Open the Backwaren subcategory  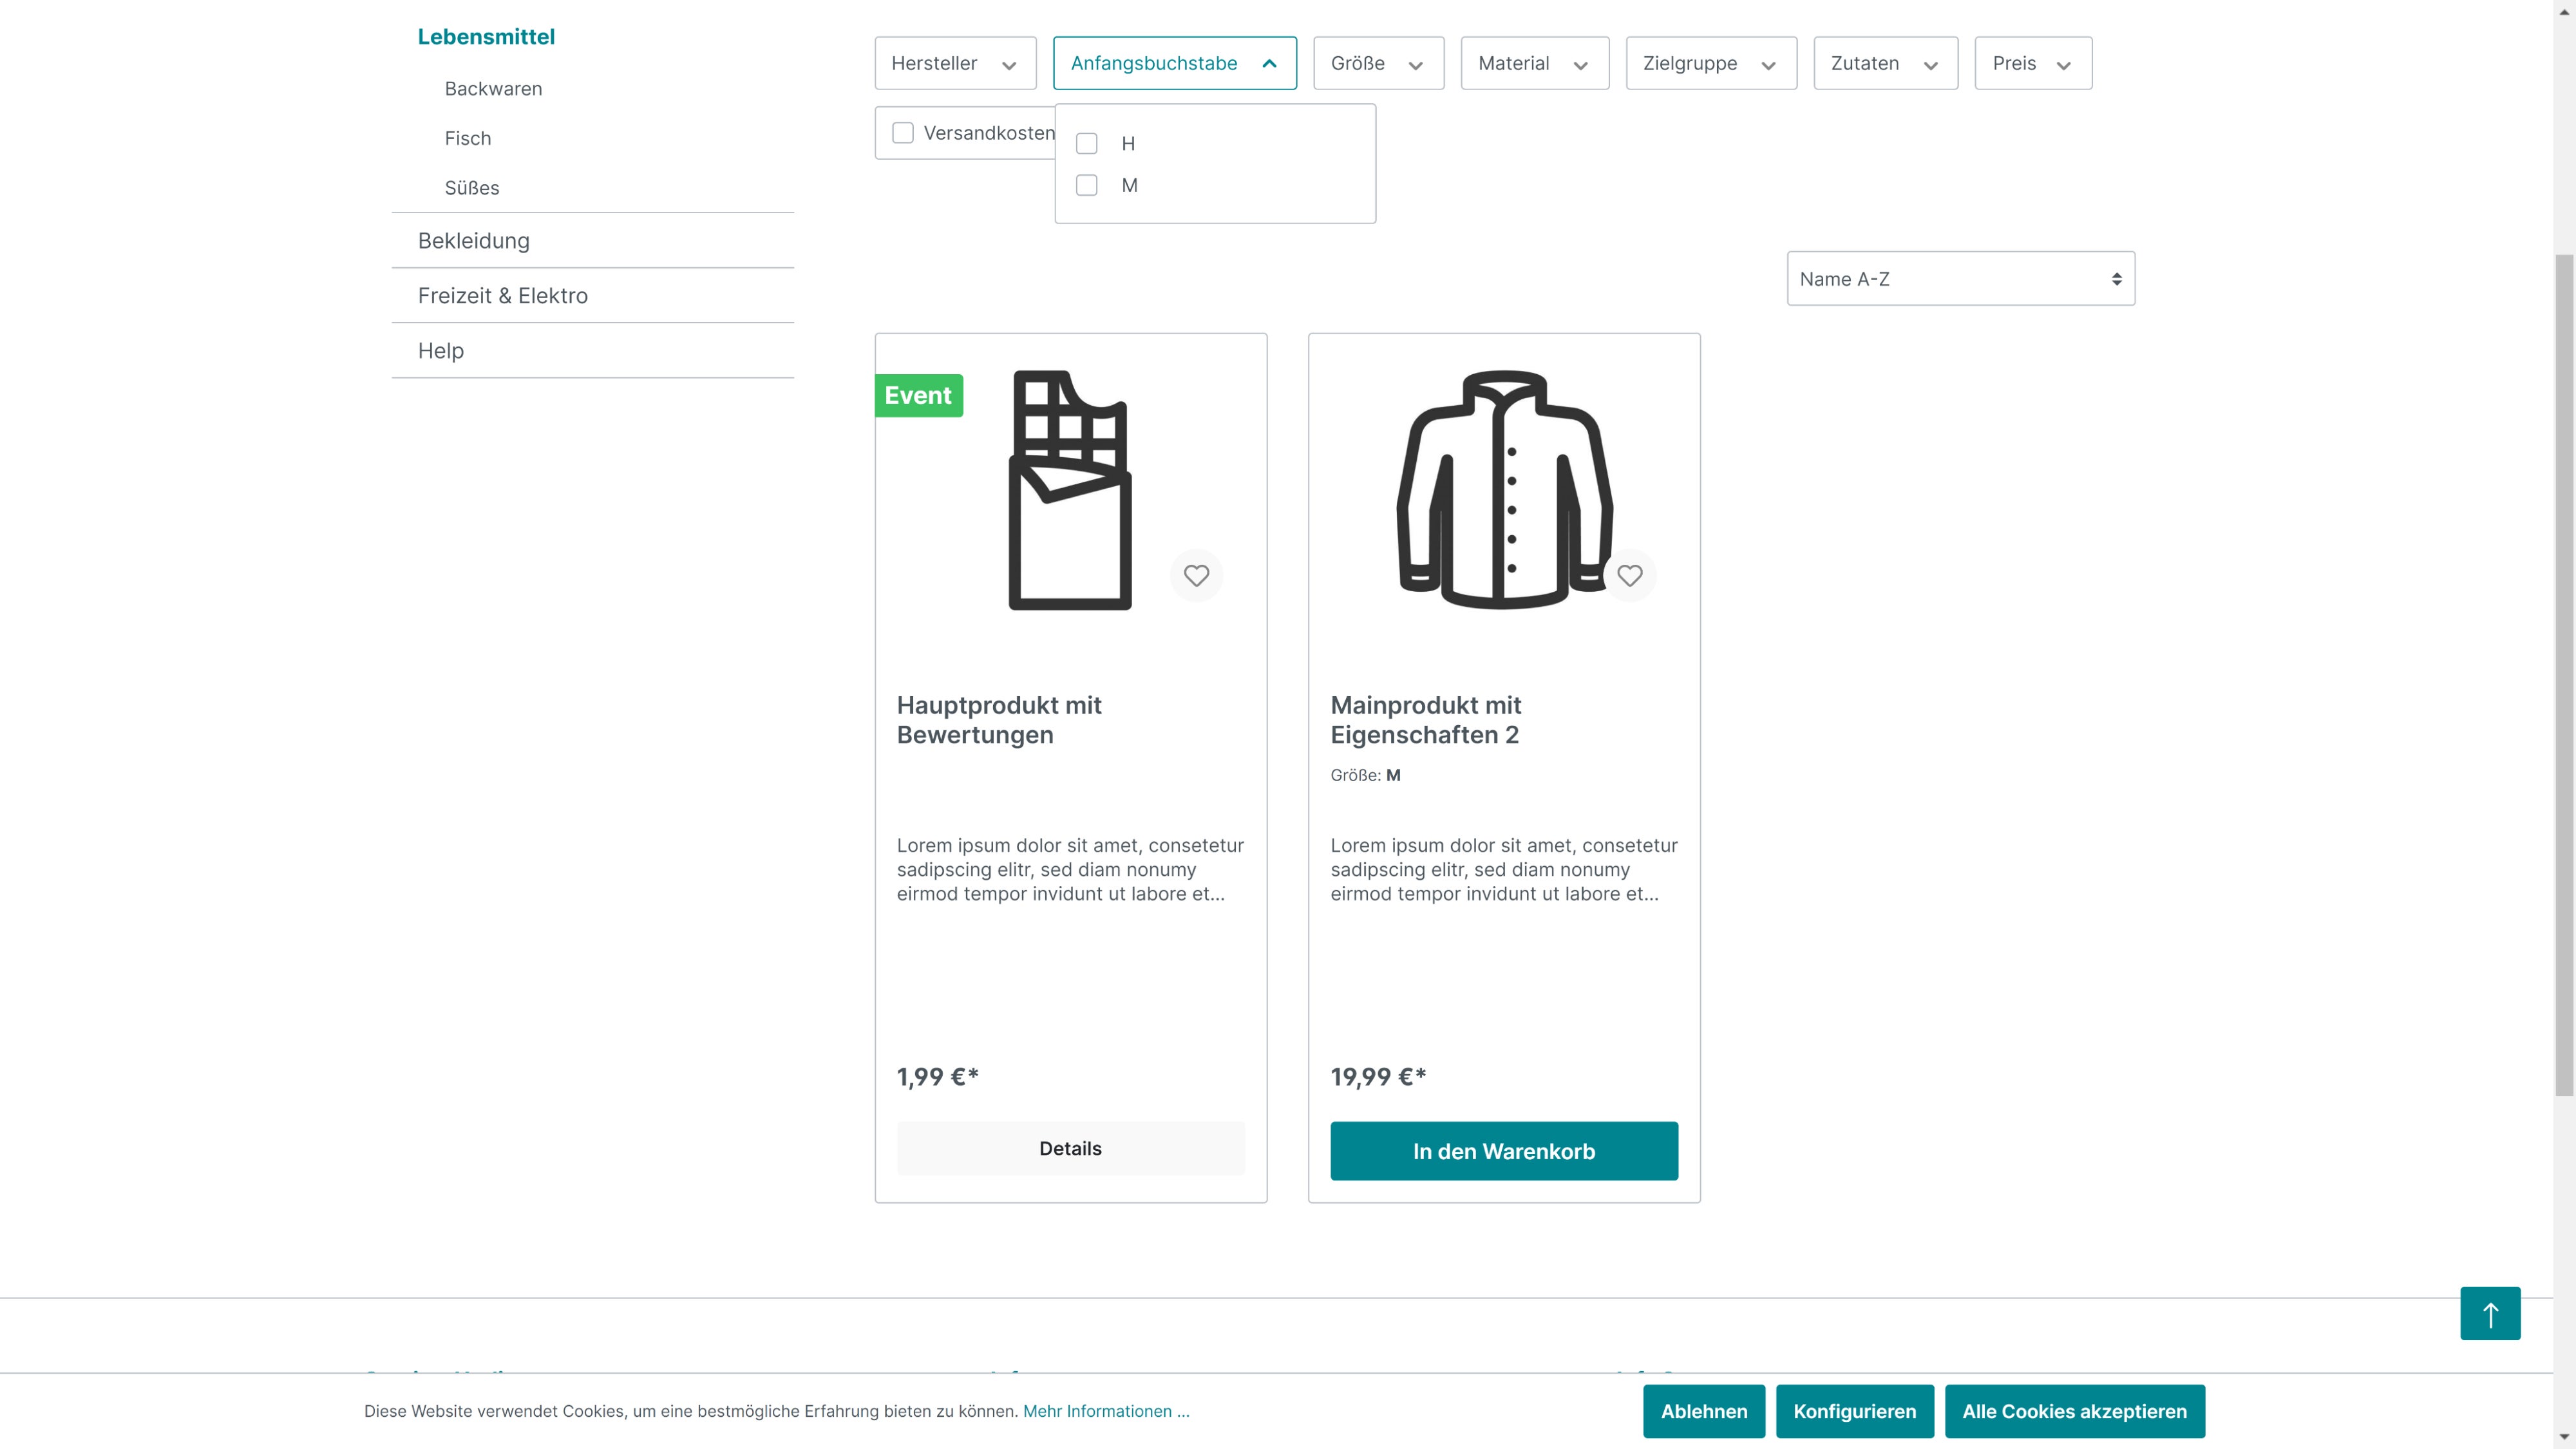pos(493,89)
